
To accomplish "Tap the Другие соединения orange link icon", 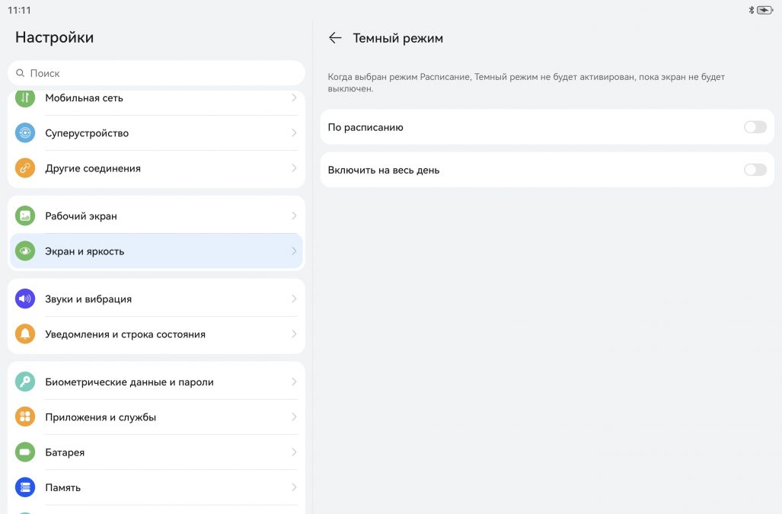I will 25,168.
